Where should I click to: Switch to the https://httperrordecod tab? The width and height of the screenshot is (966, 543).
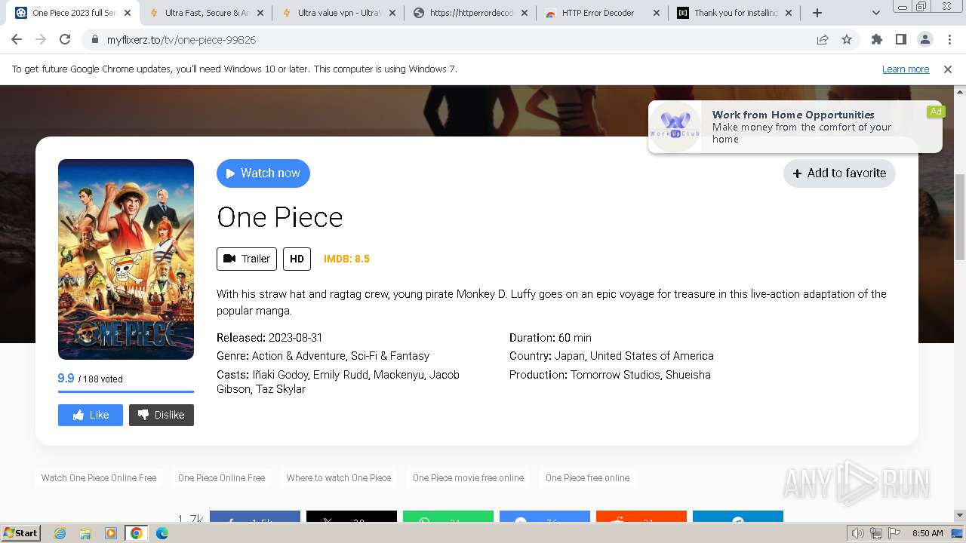tap(470, 13)
